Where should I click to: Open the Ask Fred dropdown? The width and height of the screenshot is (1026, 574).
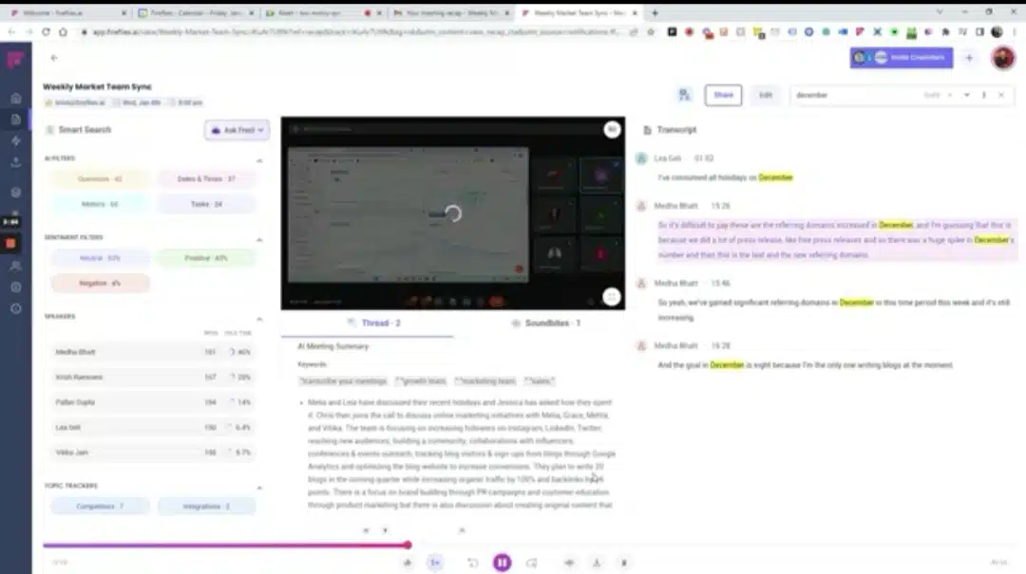tap(237, 130)
